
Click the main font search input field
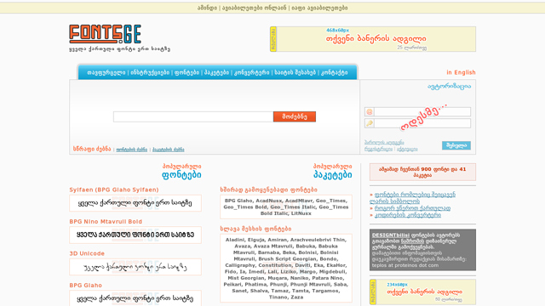click(x=193, y=116)
